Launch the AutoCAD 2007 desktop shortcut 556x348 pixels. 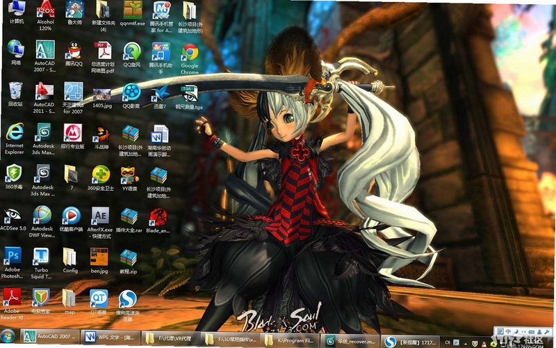[44, 56]
